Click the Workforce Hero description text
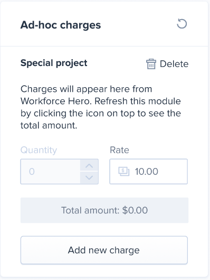 [101, 107]
